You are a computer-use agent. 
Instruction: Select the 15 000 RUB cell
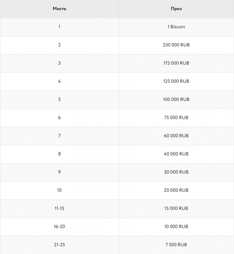176,208
